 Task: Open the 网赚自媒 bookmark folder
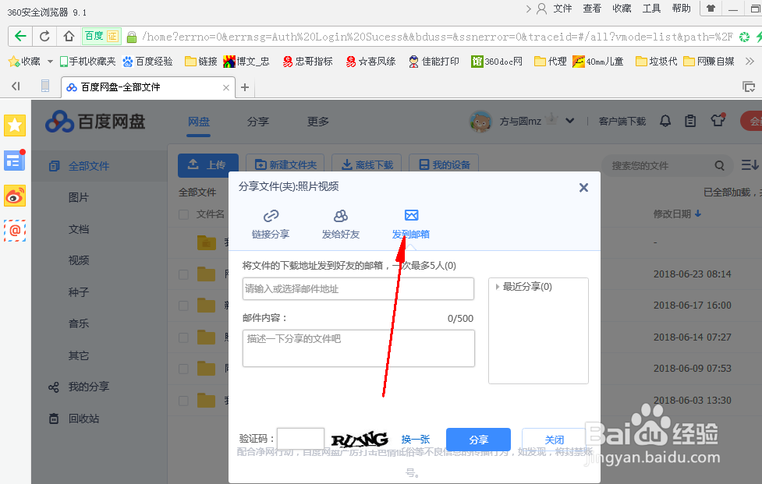tap(709, 62)
